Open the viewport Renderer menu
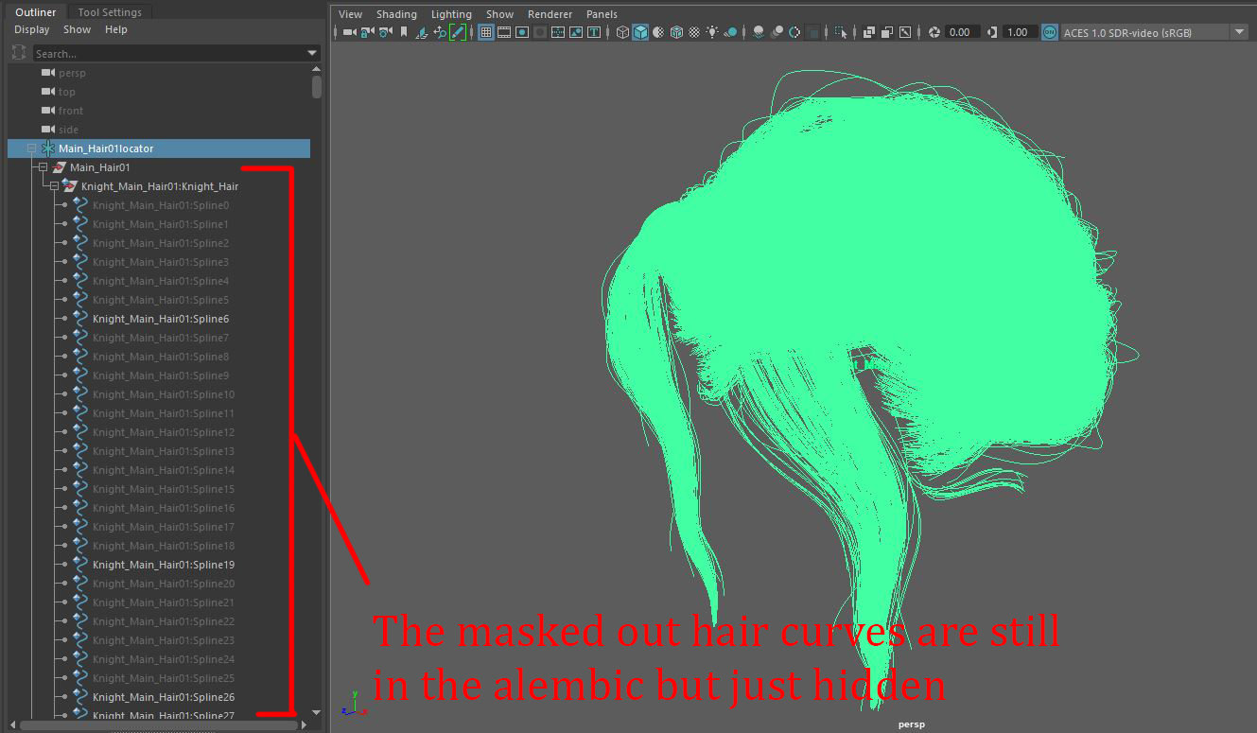 (550, 14)
